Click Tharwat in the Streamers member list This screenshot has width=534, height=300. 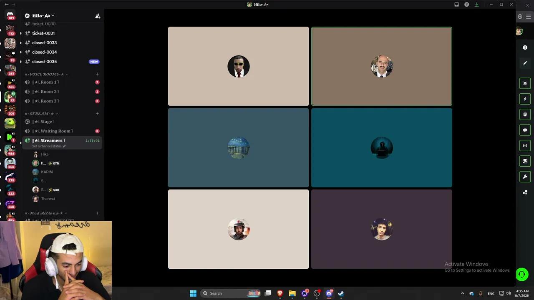tap(48, 199)
